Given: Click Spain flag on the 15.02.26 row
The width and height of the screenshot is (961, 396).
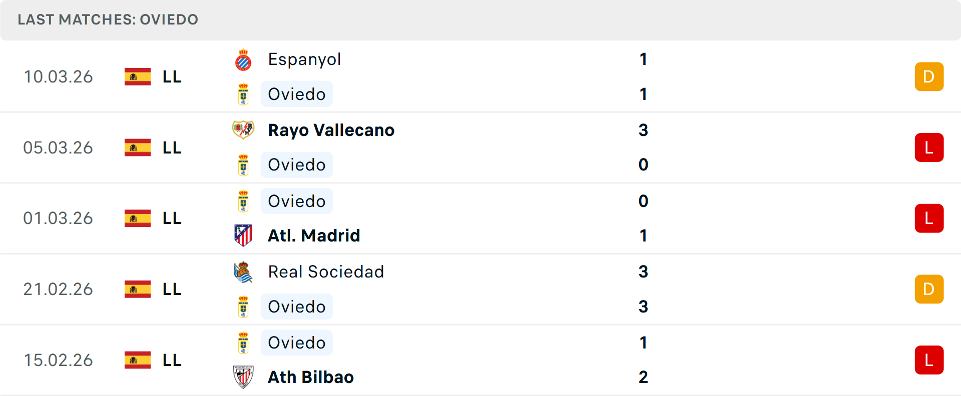Looking at the screenshot, I should pos(138,360).
